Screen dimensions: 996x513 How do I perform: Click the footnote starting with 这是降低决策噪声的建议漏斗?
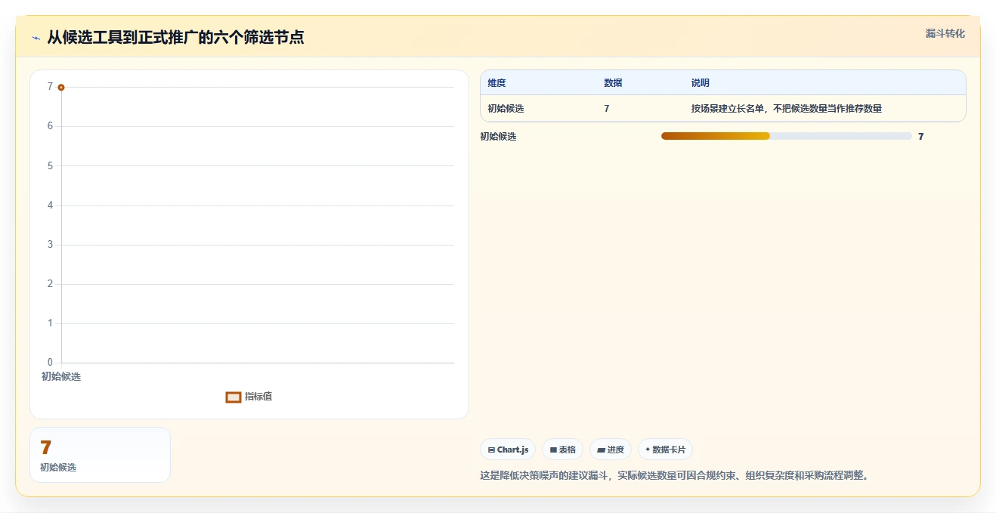tap(675, 476)
